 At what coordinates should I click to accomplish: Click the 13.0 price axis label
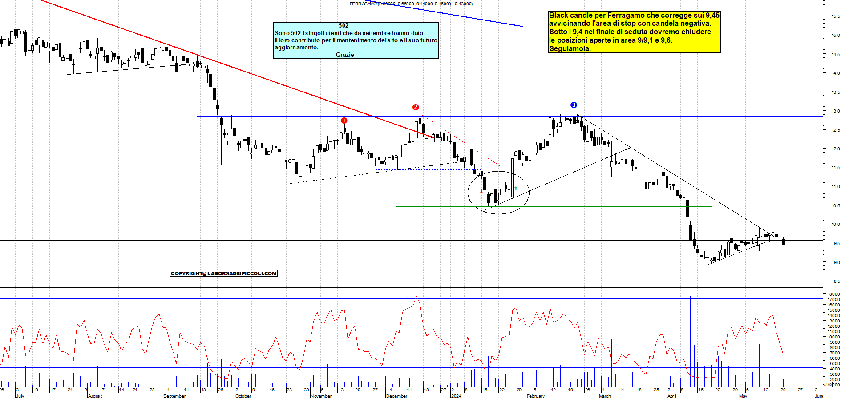(835, 111)
